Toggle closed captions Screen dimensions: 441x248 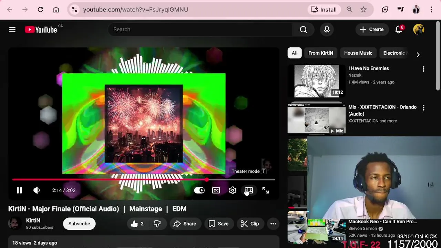216,190
